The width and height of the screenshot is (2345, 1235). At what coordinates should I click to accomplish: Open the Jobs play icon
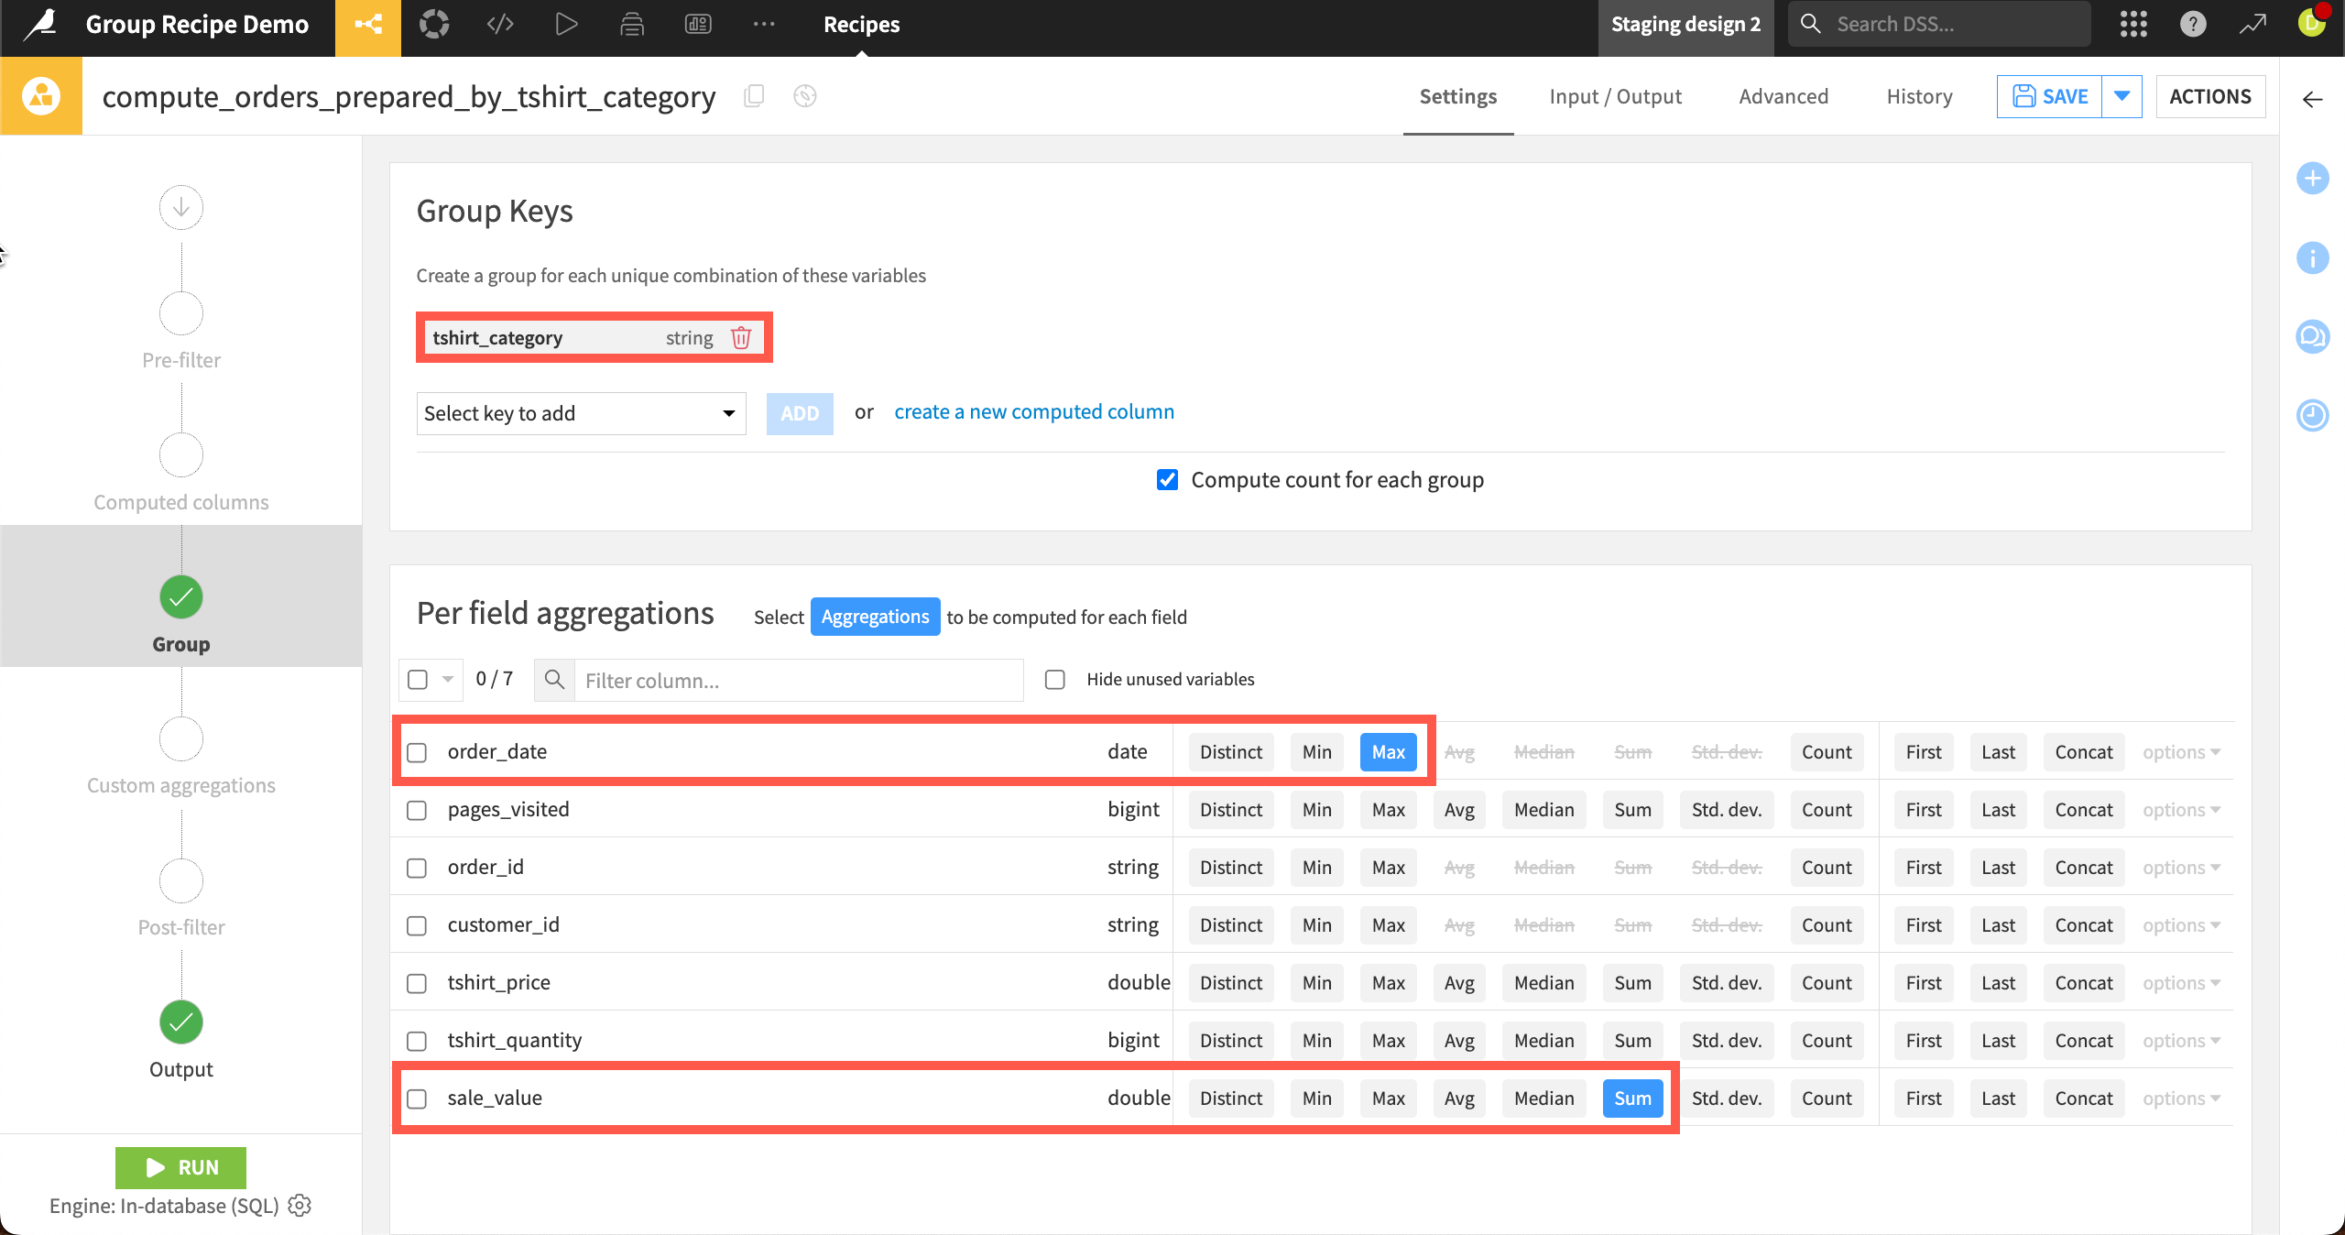[x=566, y=25]
